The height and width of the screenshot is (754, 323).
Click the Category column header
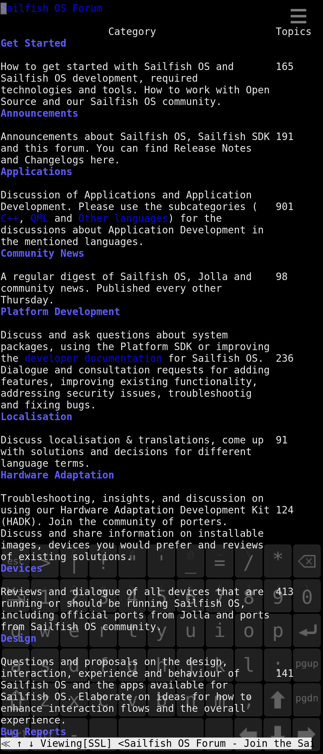(132, 31)
